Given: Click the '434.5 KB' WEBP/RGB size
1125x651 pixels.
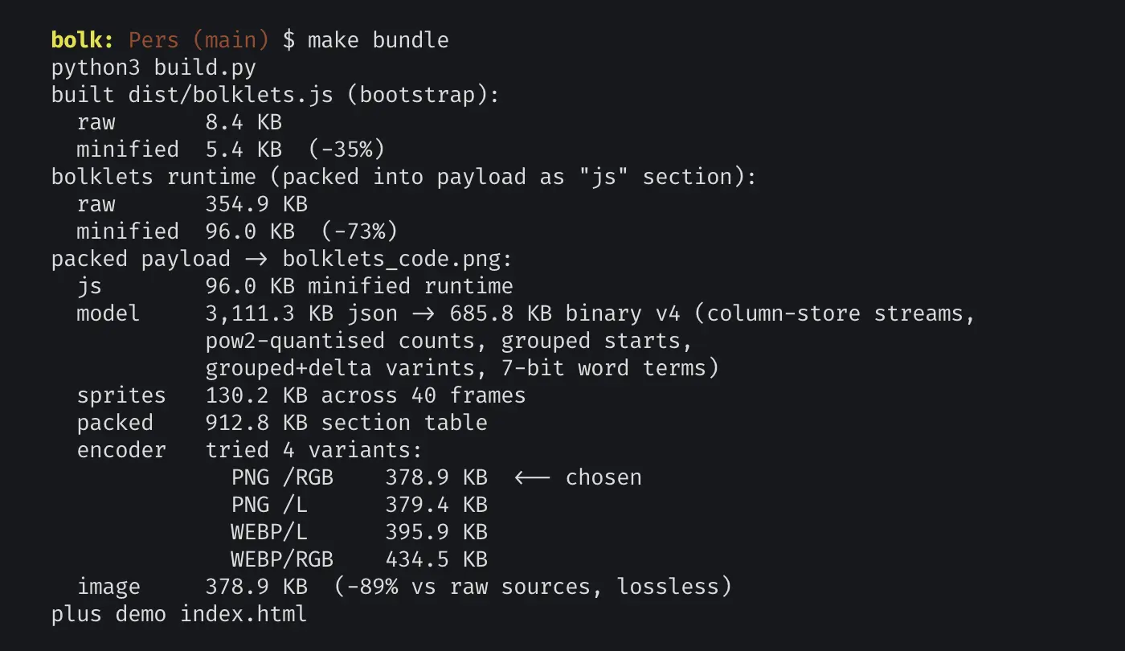Looking at the screenshot, I should tap(436, 559).
